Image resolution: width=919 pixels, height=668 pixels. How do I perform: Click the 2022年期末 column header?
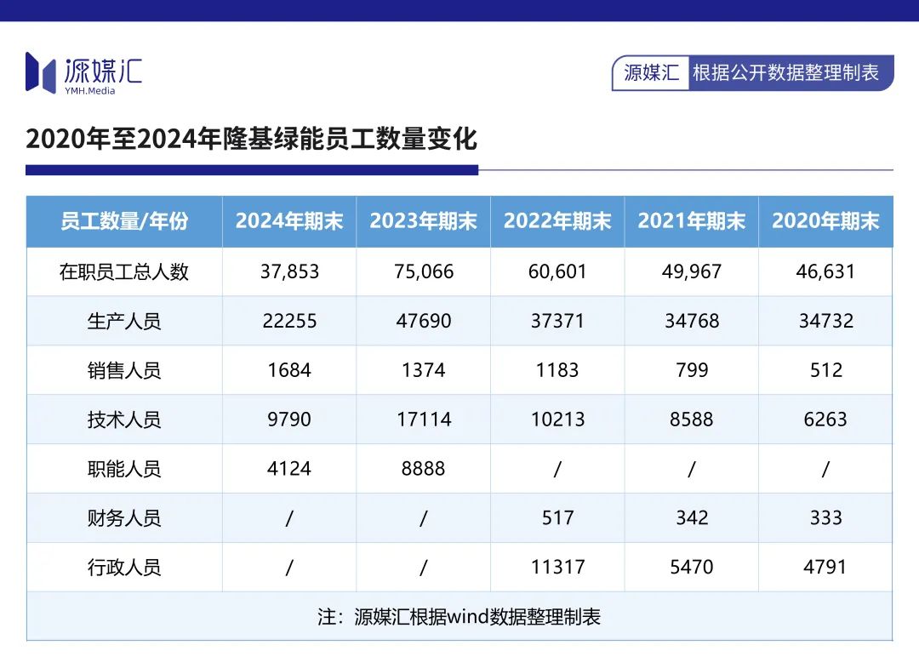click(557, 221)
